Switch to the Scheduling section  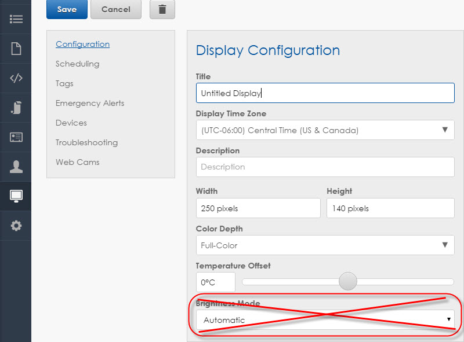pos(77,64)
